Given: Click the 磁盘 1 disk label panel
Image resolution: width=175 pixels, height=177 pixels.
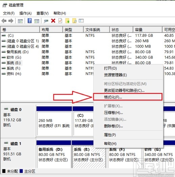Looking at the screenshot, I should tap(18, 153).
